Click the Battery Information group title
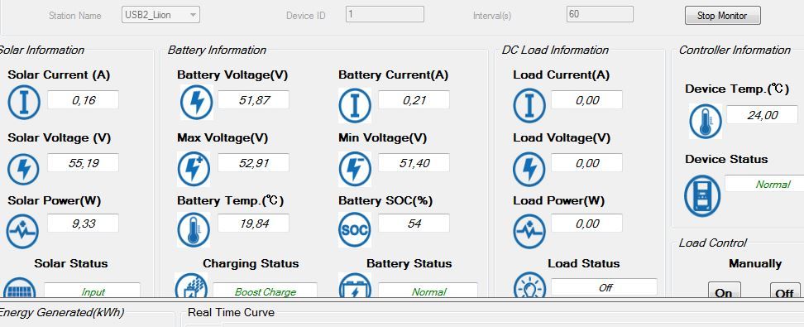The height and width of the screenshot is (327, 804). click(x=217, y=50)
